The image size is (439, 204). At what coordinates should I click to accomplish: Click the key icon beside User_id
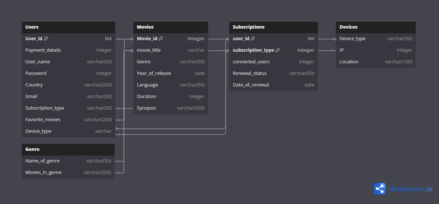tap(46, 39)
